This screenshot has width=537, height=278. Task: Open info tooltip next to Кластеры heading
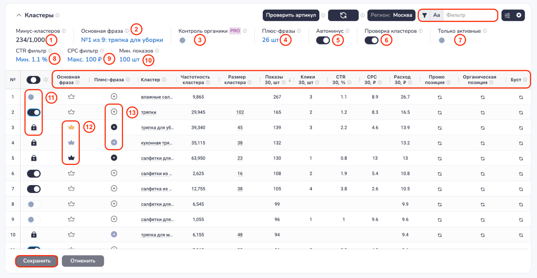(57, 15)
